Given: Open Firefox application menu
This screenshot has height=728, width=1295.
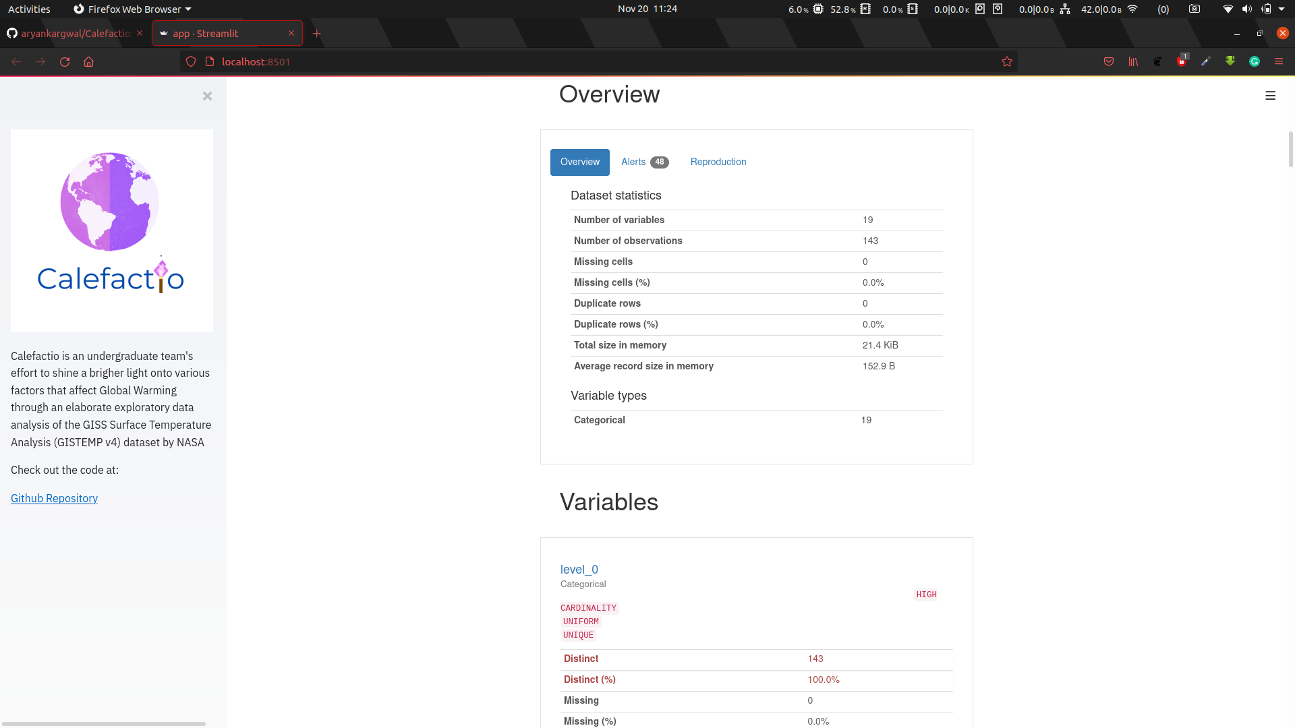Looking at the screenshot, I should tap(1278, 61).
